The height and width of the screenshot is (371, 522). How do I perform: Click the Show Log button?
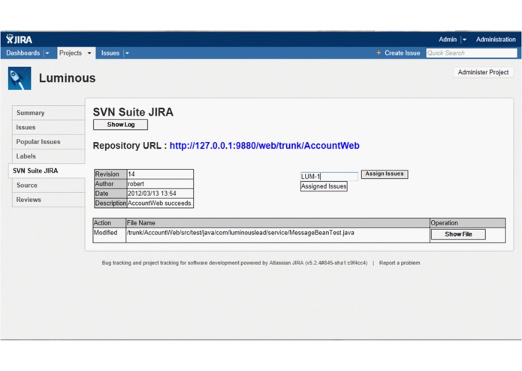(x=120, y=125)
